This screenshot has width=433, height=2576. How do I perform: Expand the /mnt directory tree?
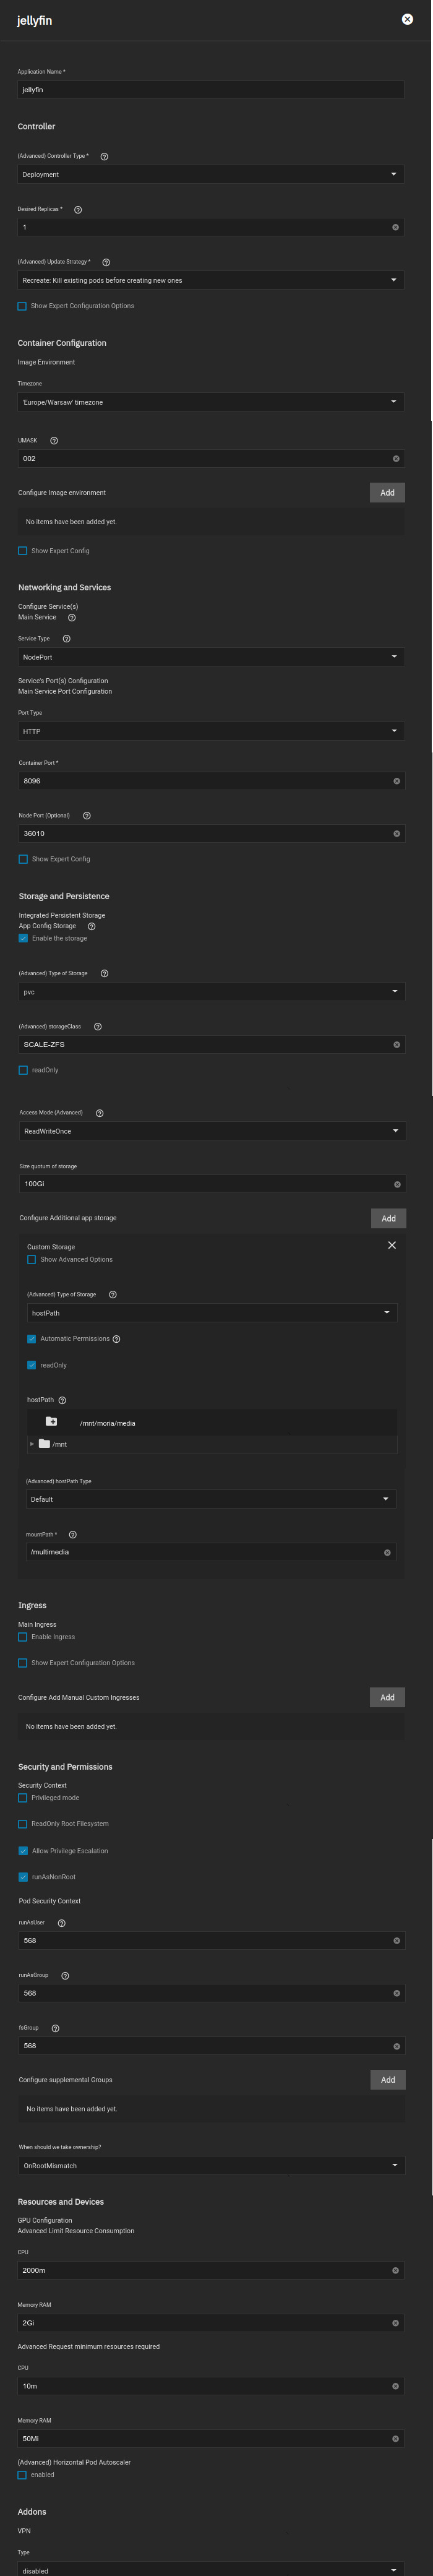pos(31,1444)
